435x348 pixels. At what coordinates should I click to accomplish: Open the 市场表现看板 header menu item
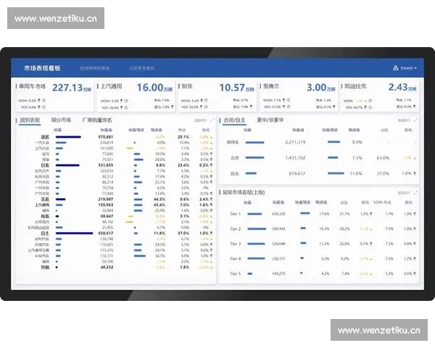coord(42,68)
